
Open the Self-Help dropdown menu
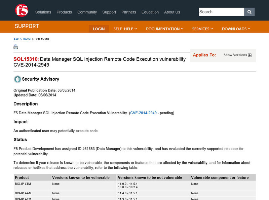click(125, 29)
